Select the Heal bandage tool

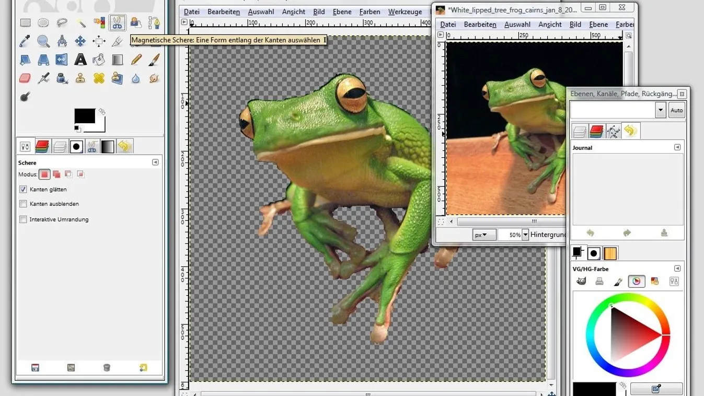[x=99, y=78]
